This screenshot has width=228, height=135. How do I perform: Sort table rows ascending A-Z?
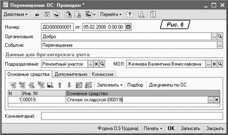(79, 85)
